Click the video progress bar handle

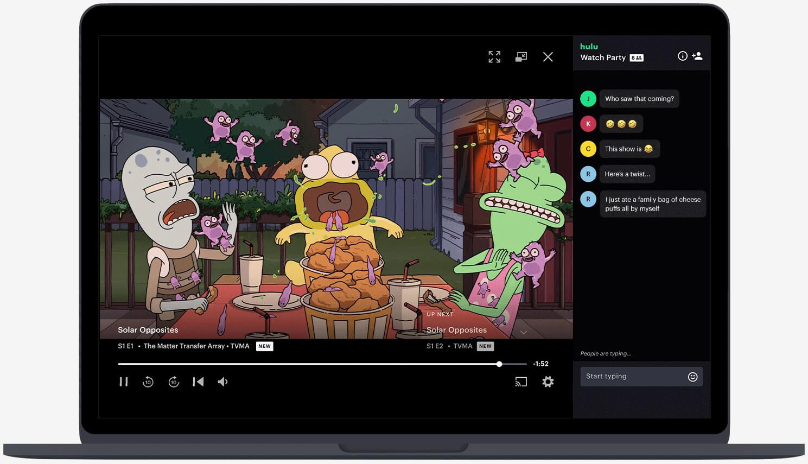pyautogui.click(x=499, y=364)
